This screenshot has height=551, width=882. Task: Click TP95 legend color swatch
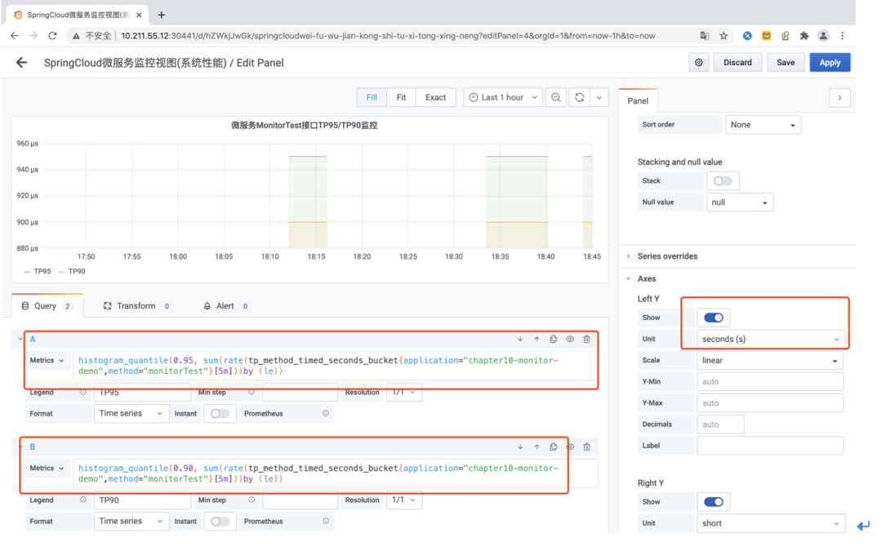[27, 272]
